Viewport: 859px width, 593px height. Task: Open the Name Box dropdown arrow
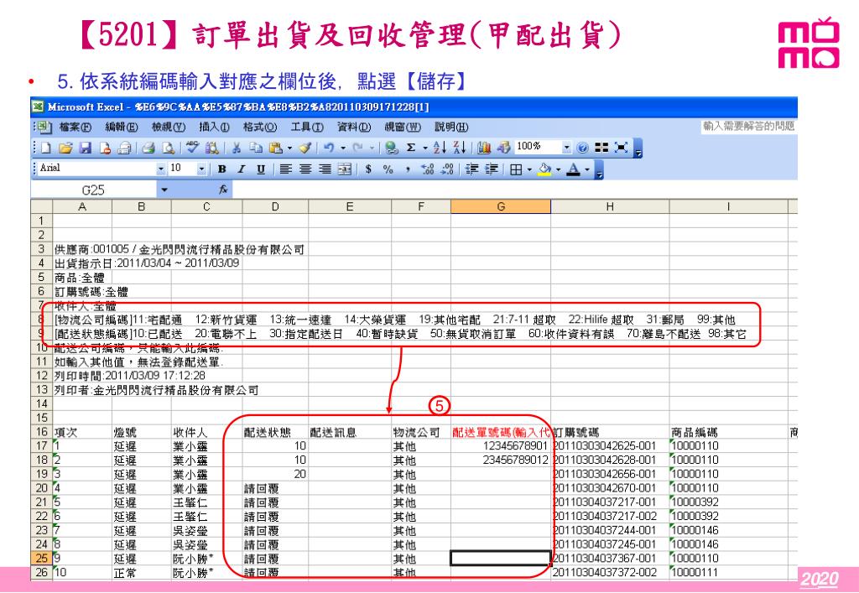[x=164, y=190]
